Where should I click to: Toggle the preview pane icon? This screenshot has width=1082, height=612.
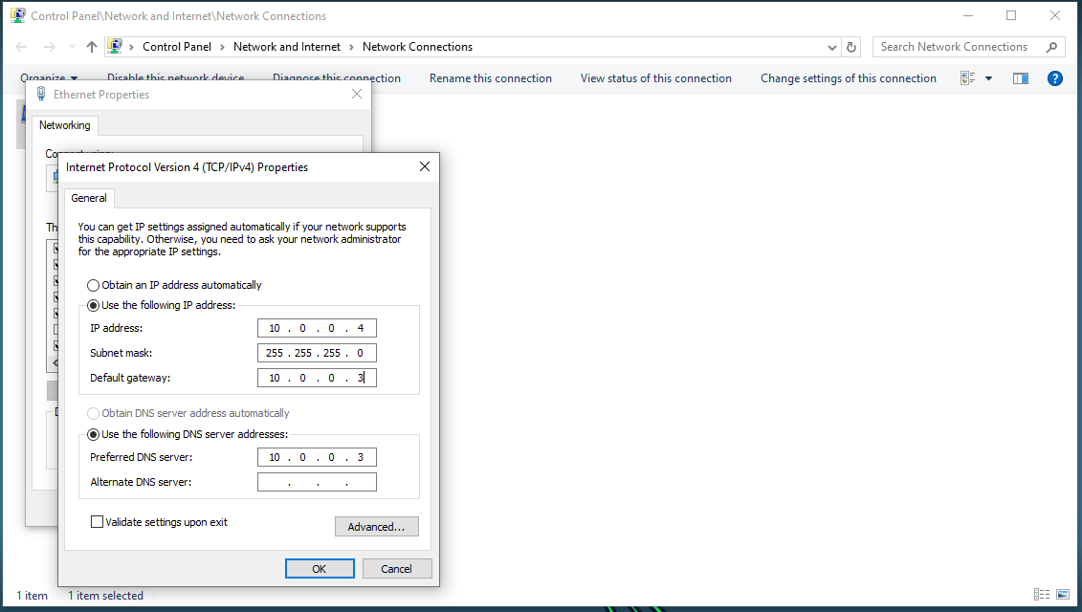click(x=1021, y=78)
